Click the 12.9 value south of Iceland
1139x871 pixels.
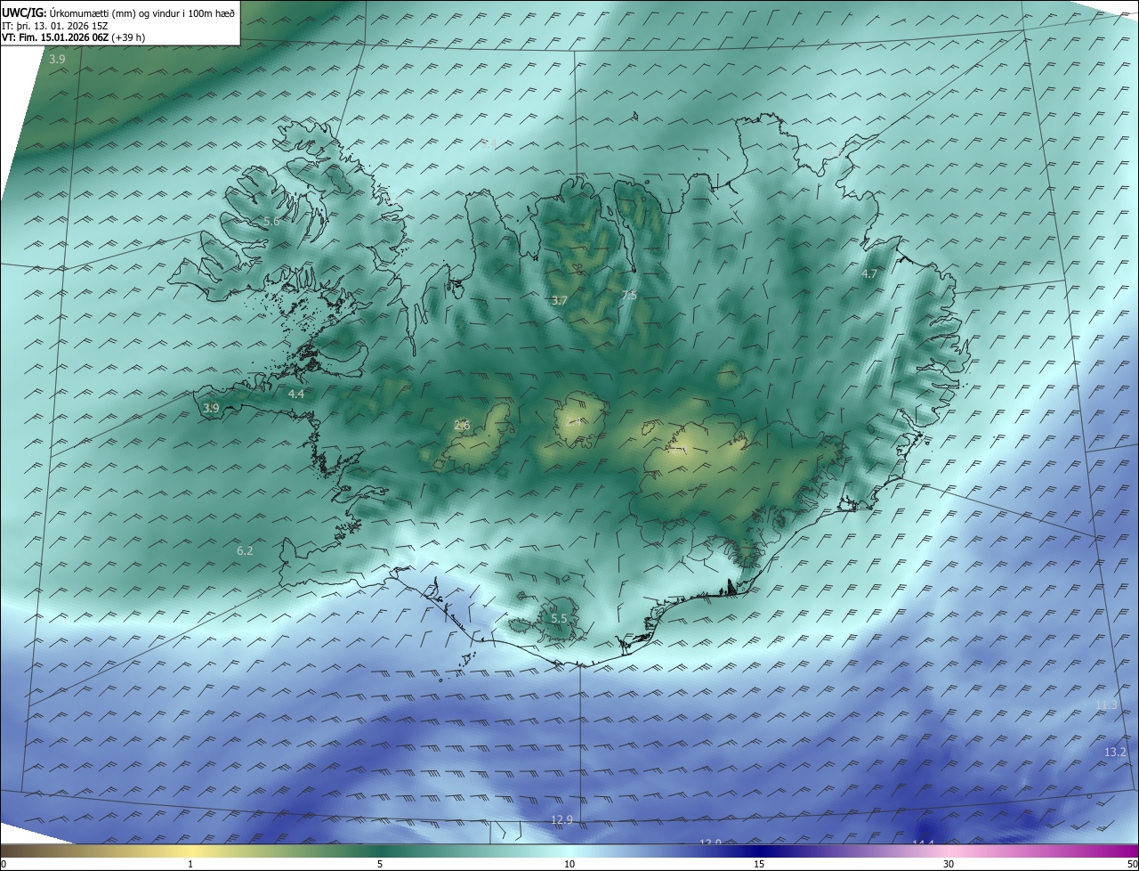[561, 819]
